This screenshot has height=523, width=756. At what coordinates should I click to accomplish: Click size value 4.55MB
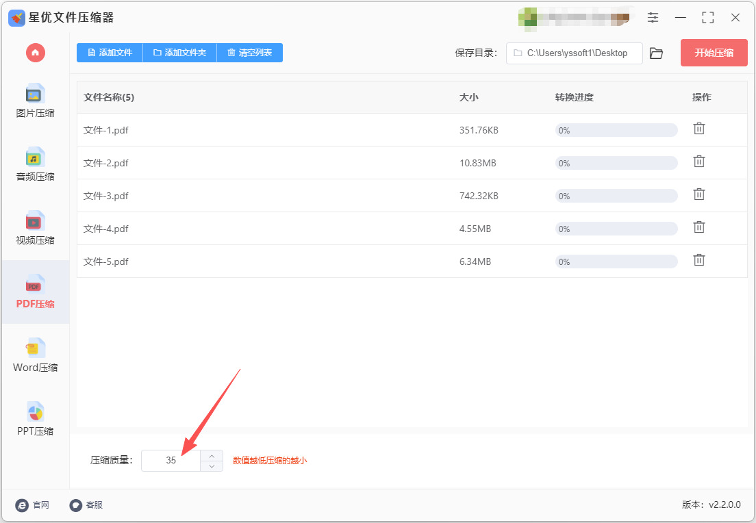[475, 229]
